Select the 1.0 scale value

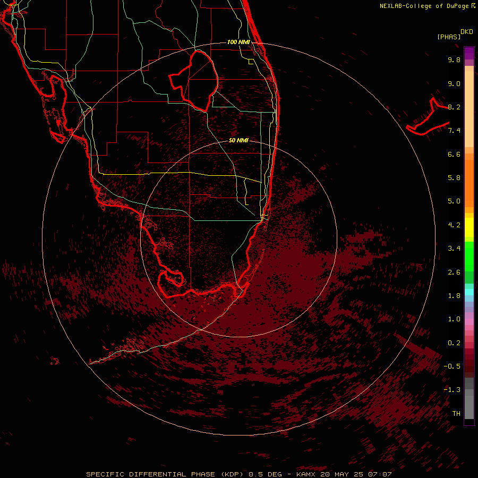point(454,319)
